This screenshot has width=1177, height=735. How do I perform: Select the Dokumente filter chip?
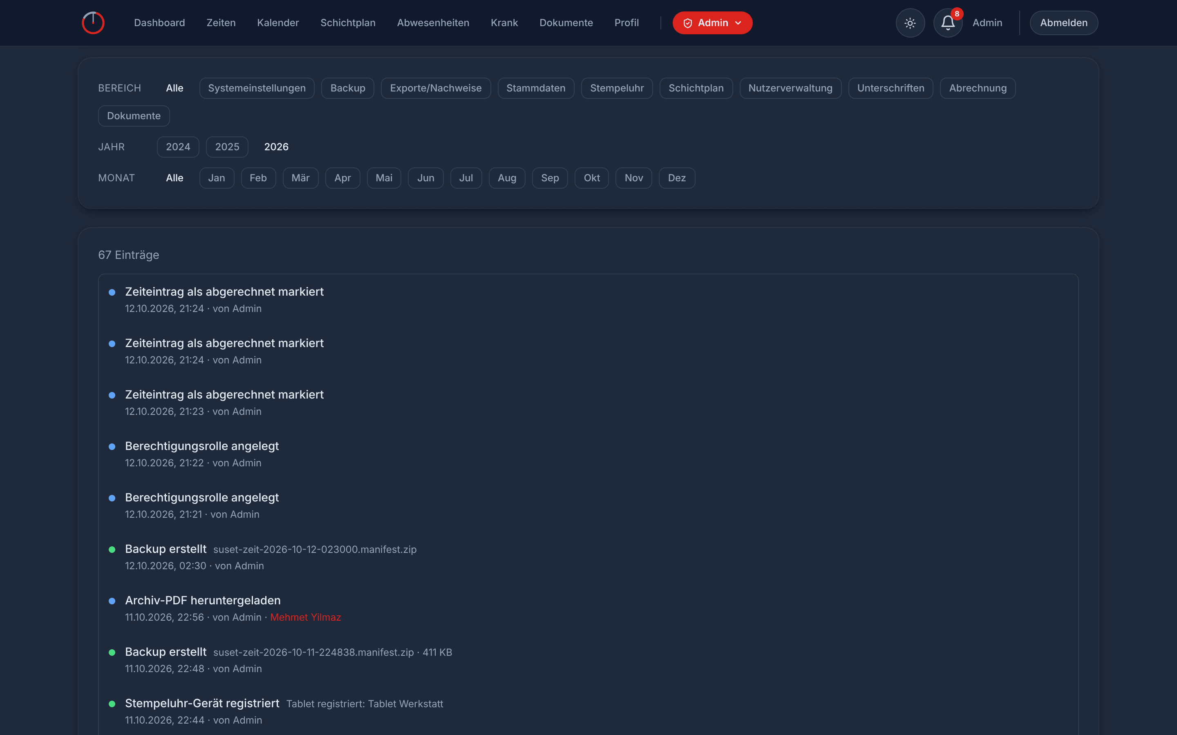pos(134,116)
